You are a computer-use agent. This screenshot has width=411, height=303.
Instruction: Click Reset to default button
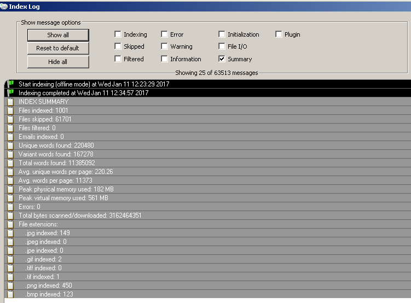click(58, 48)
